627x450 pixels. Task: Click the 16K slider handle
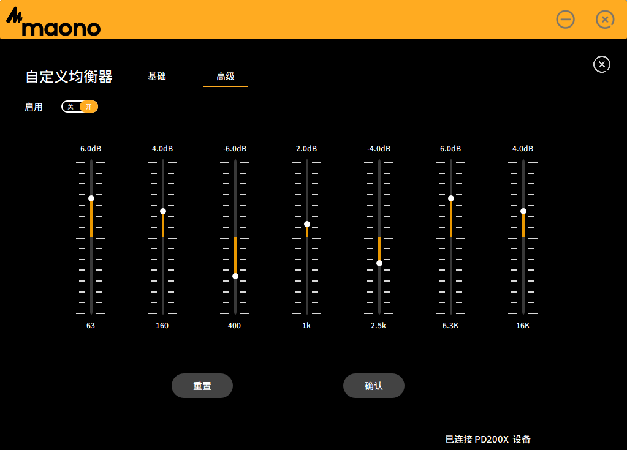523,211
